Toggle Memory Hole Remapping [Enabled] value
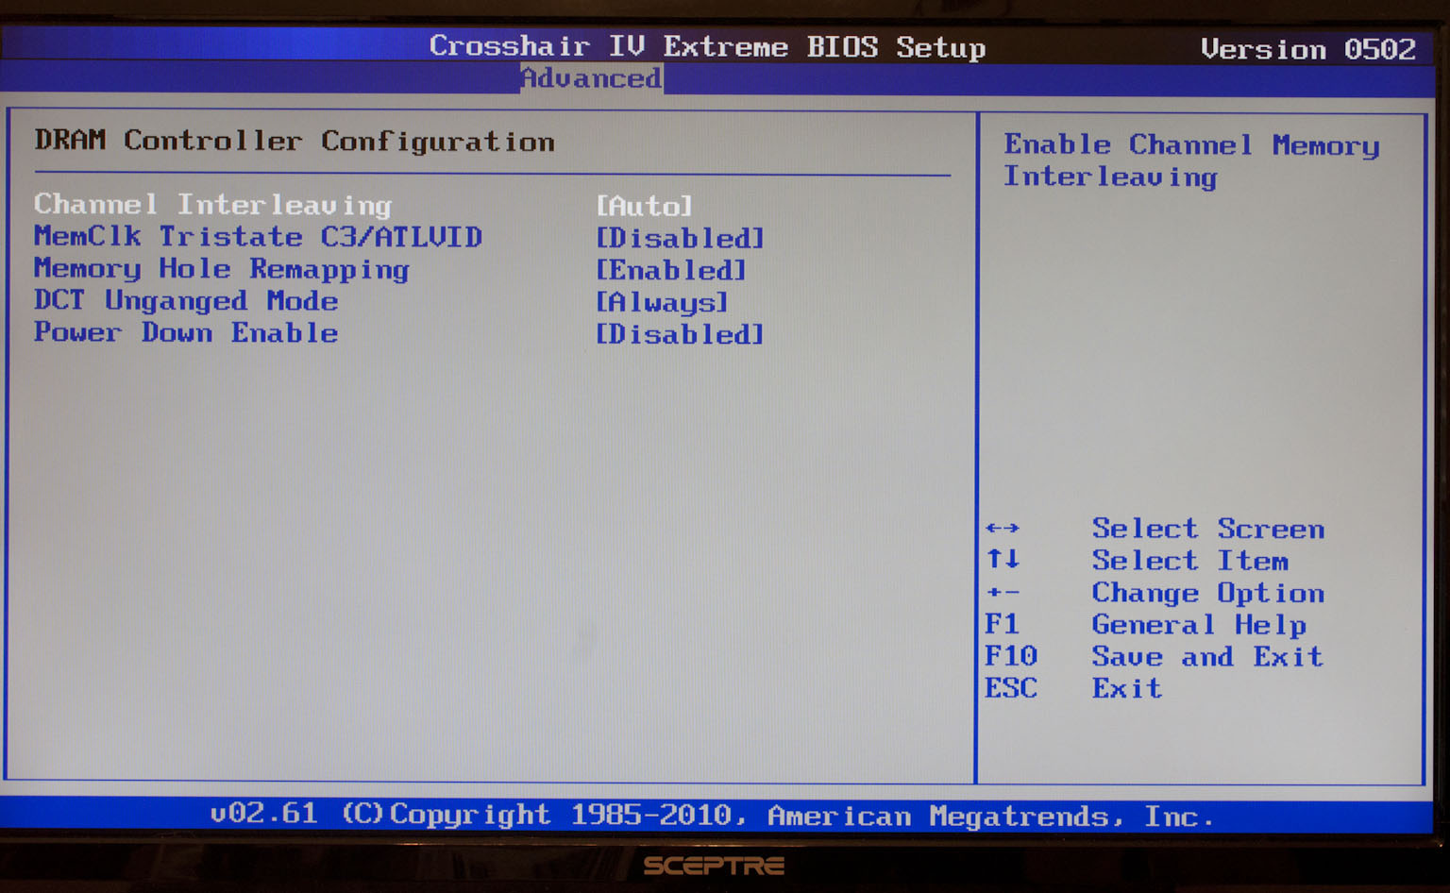The width and height of the screenshot is (1450, 893). tap(671, 270)
